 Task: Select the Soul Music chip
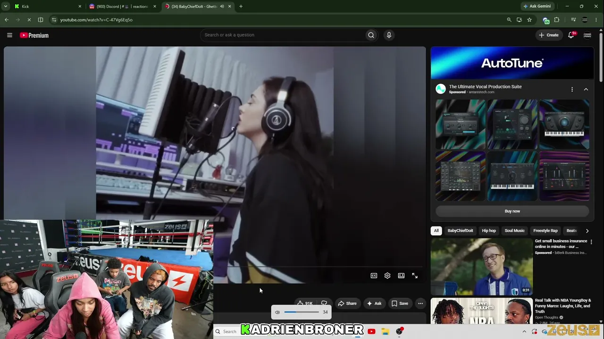pyautogui.click(x=514, y=231)
